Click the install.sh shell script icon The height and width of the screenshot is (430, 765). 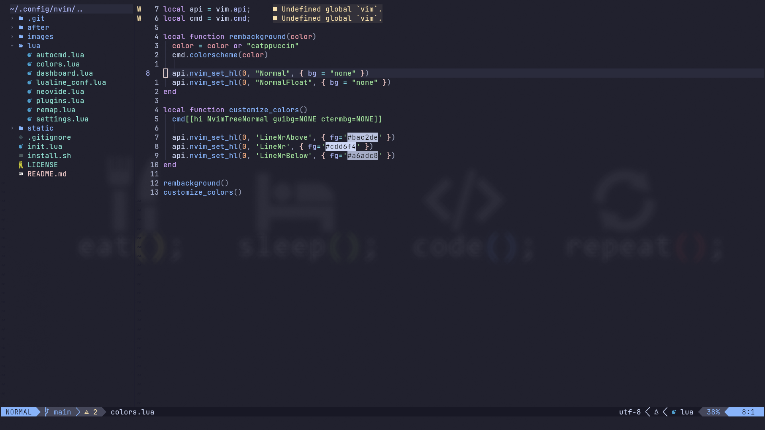(21, 156)
